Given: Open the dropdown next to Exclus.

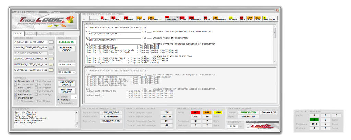Looking at the screenshot, I should [x=75, y=97].
